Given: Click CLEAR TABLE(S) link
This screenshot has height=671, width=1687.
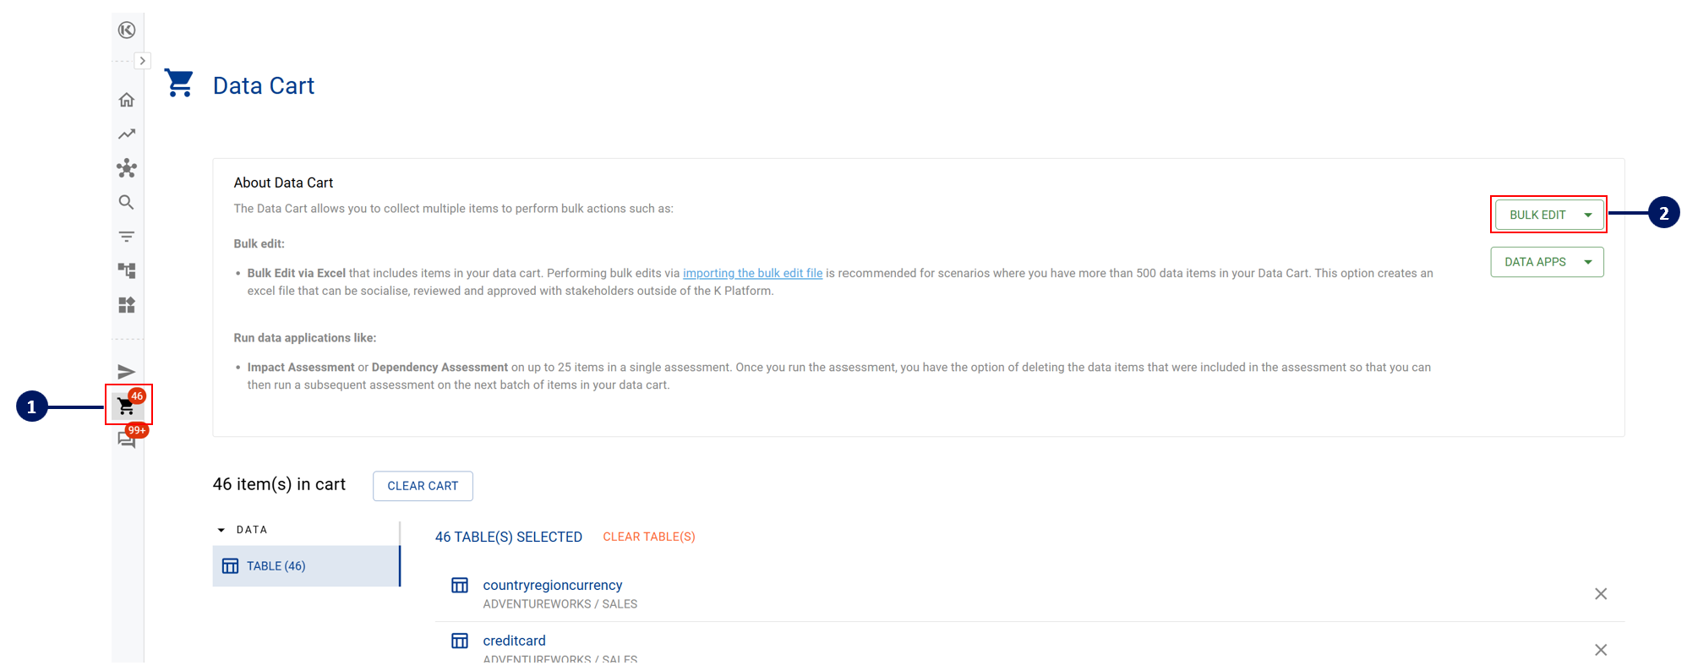Looking at the screenshot, I should coord(649,537).
